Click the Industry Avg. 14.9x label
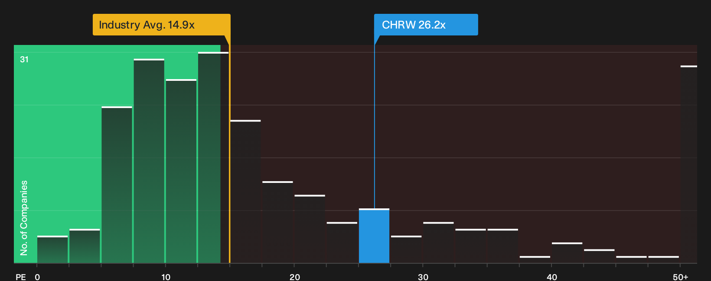 click(x=161, y=25)
